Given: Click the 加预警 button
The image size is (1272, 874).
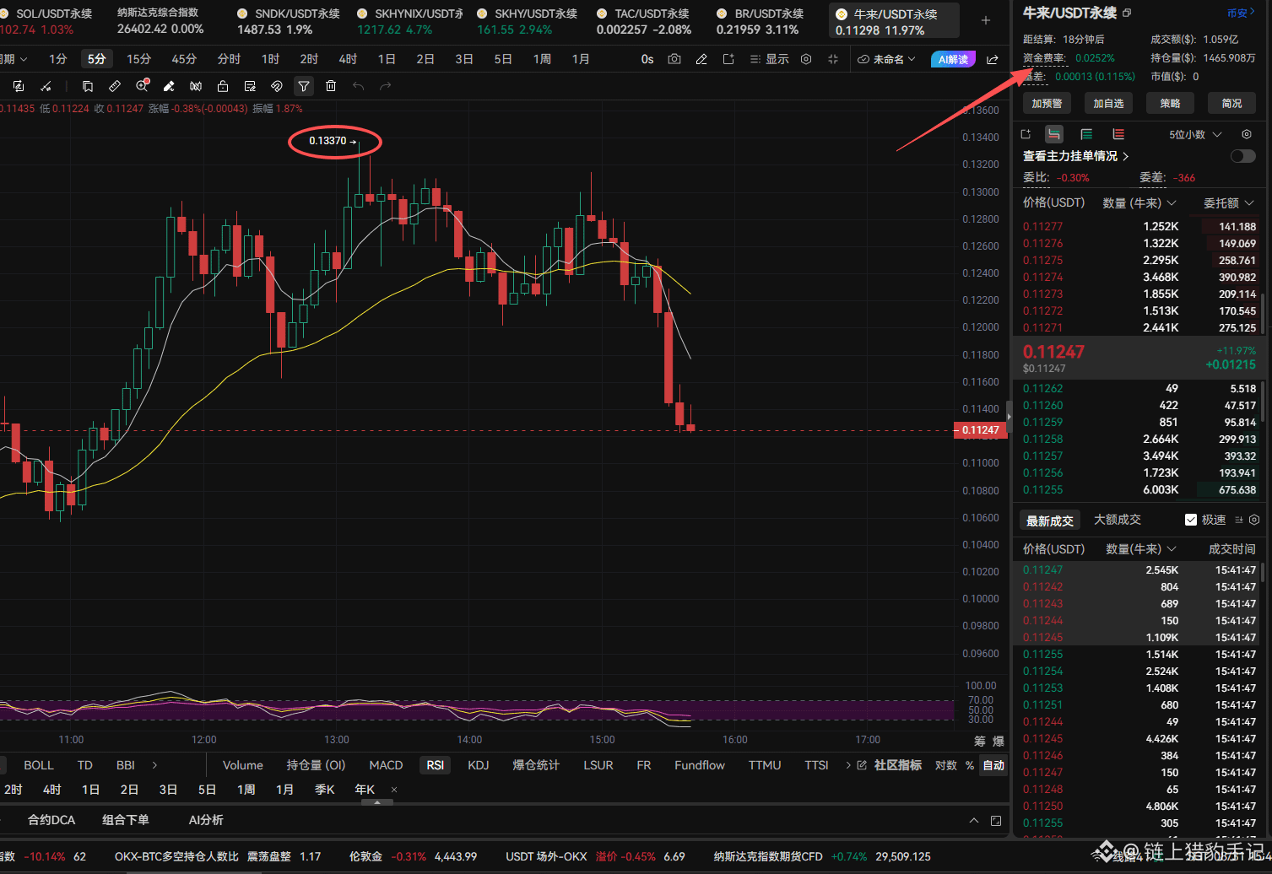Looking at the screenshot, I should (1047, 103).
